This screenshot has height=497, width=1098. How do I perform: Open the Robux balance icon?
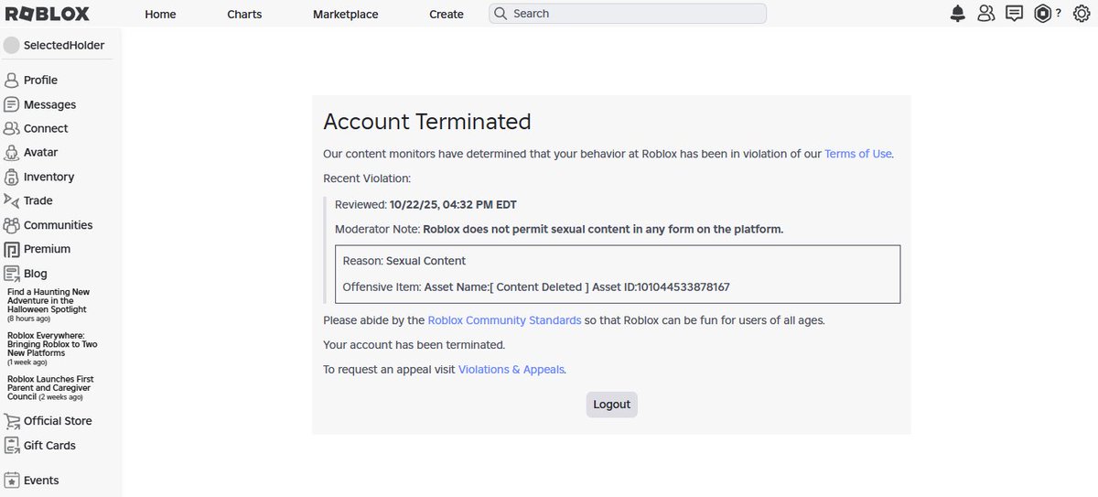coord(1042,14)
